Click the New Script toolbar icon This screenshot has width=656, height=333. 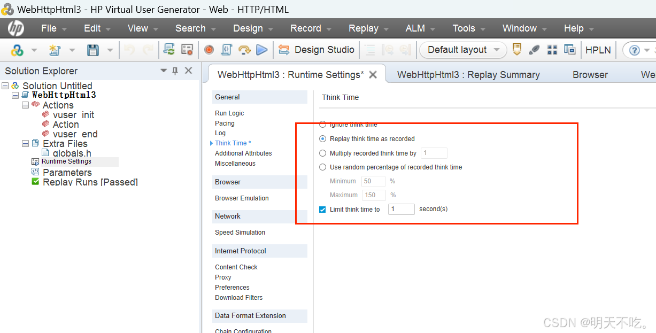[55, 50]
